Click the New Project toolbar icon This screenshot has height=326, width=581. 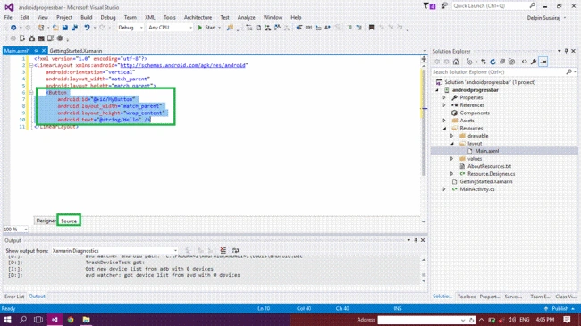click(x=41, y=28)
